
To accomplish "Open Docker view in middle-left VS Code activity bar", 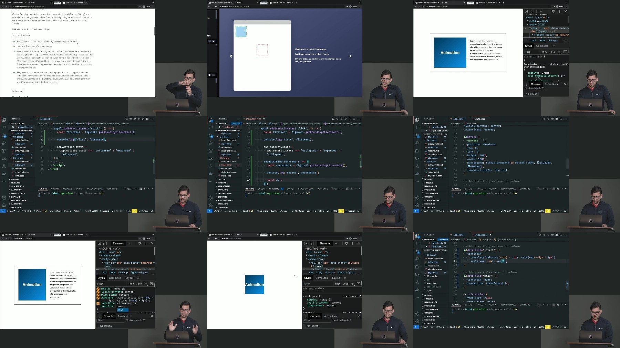I will pos(4,174).
